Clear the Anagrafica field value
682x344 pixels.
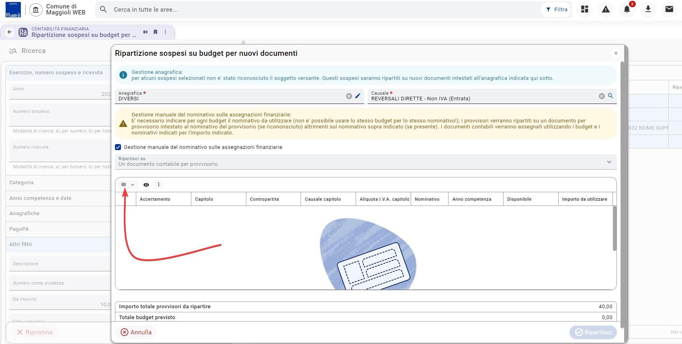click(349, 96)
